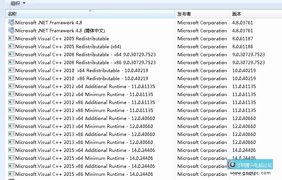Click version 12.0.40660 of 2013 x86 Additional Runtime
This screenshot has width=282, height=180.
click(x=244, y=134)
